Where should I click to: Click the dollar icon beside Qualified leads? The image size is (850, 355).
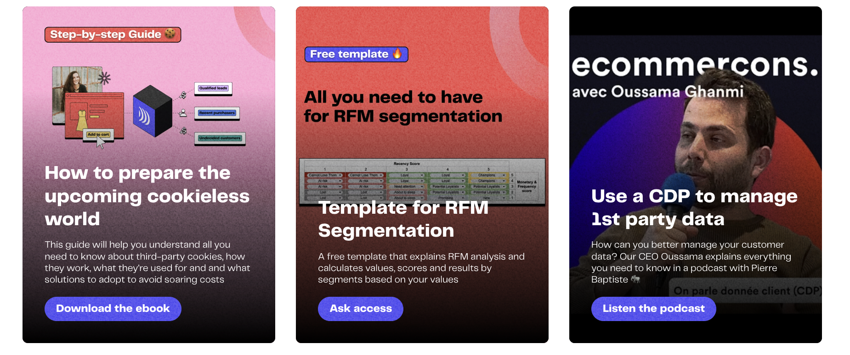(183, 95)
